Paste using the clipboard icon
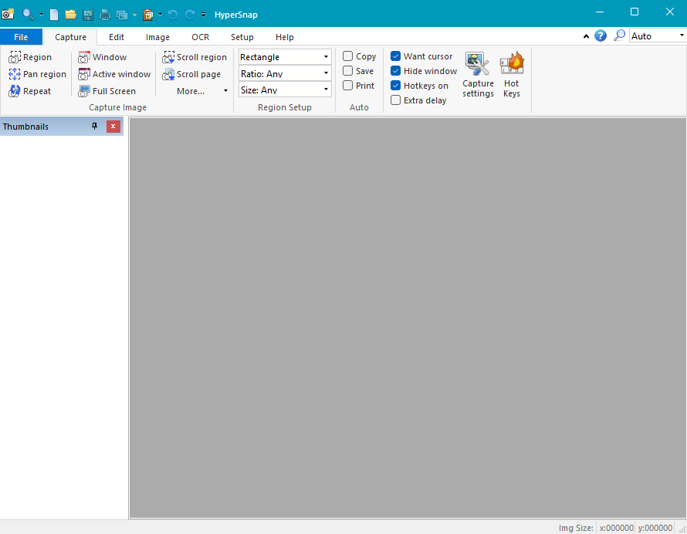687x534 pixels. point(148,15)
